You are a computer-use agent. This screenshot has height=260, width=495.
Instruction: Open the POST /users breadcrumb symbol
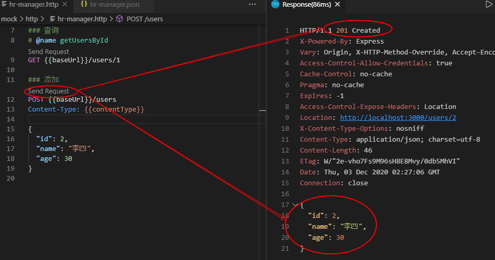[x=145, y=19]
